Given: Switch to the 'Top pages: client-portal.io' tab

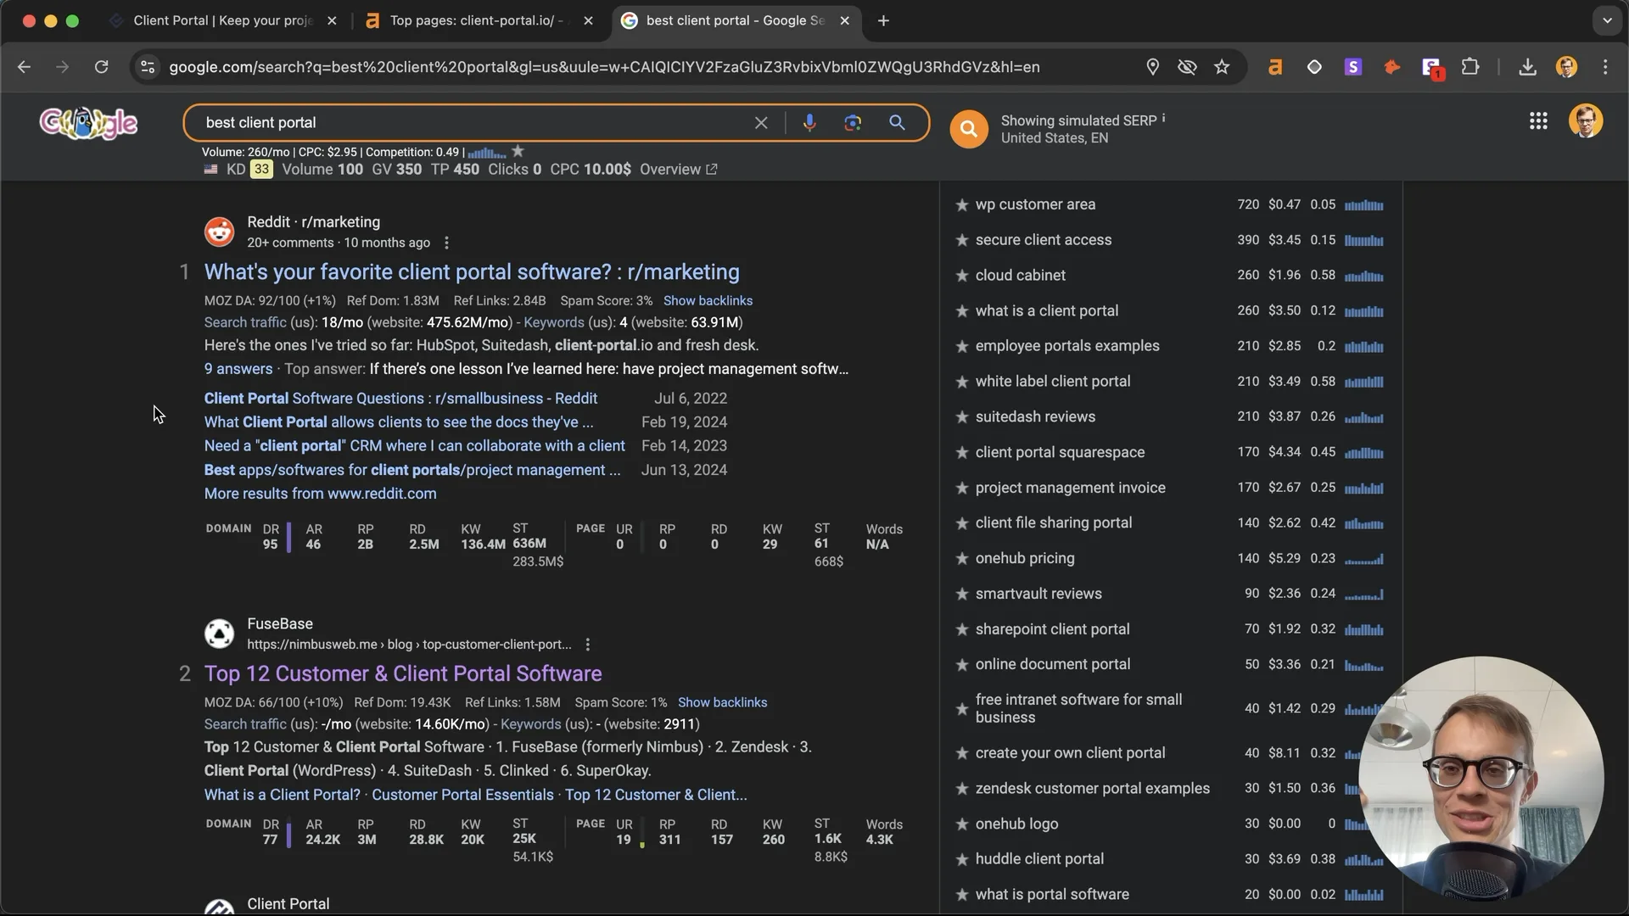Looking at the screenshot, I should [475, 20].
